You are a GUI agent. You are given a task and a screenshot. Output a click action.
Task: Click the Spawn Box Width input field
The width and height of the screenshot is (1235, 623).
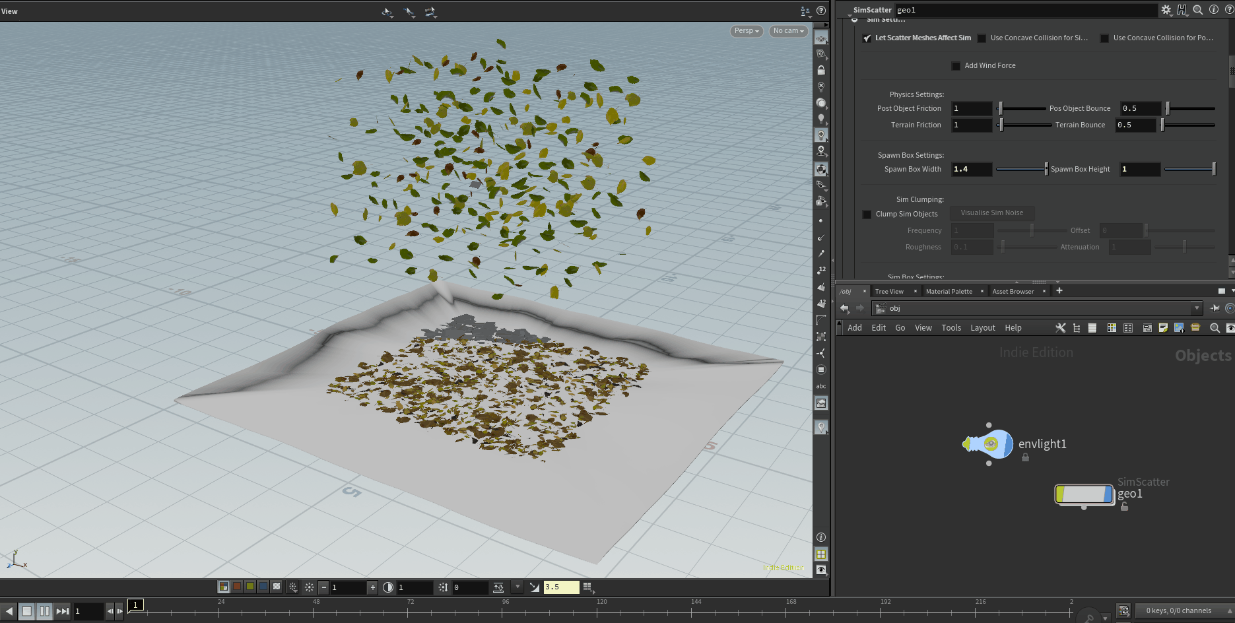[971, 170]
